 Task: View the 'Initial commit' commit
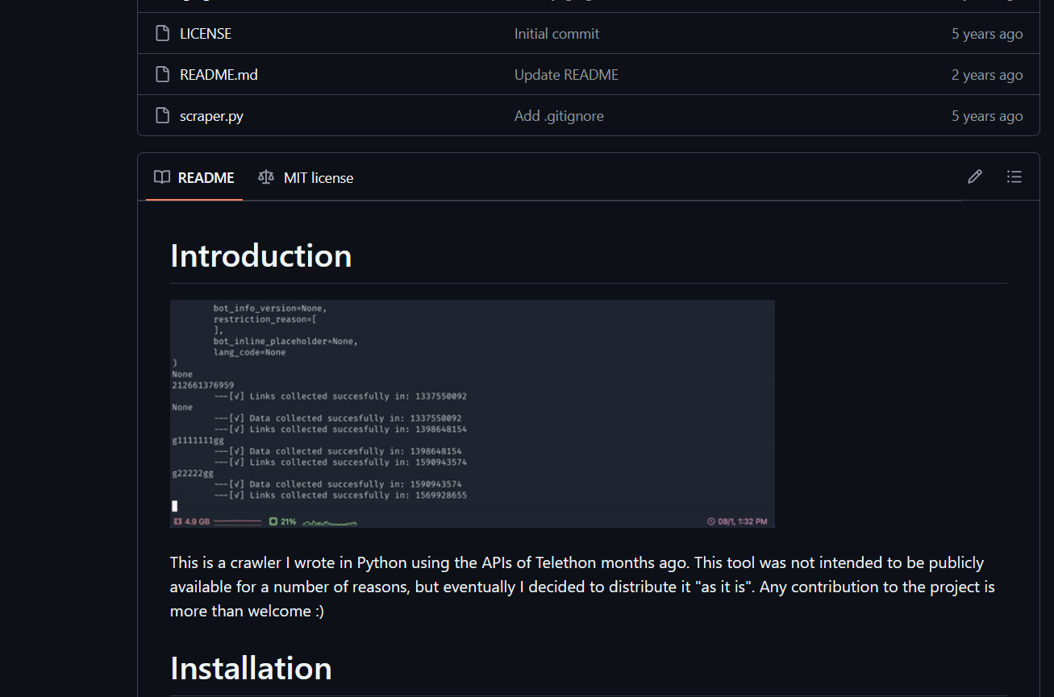click(x=556, y=34)
